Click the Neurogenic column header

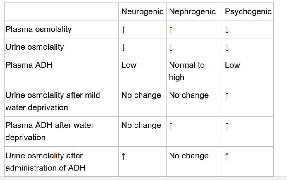(x=142, y=12)
